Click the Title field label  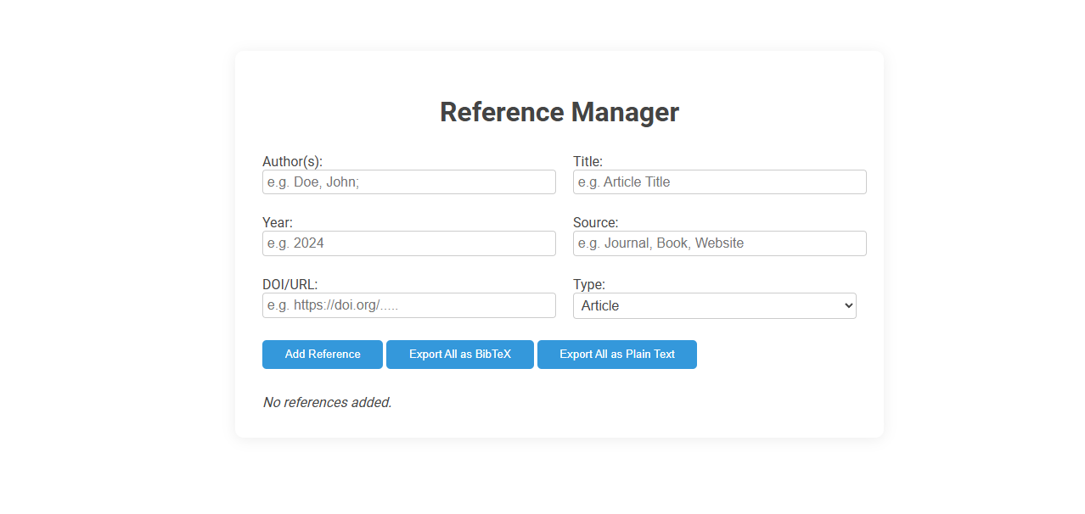click(588, 161)
